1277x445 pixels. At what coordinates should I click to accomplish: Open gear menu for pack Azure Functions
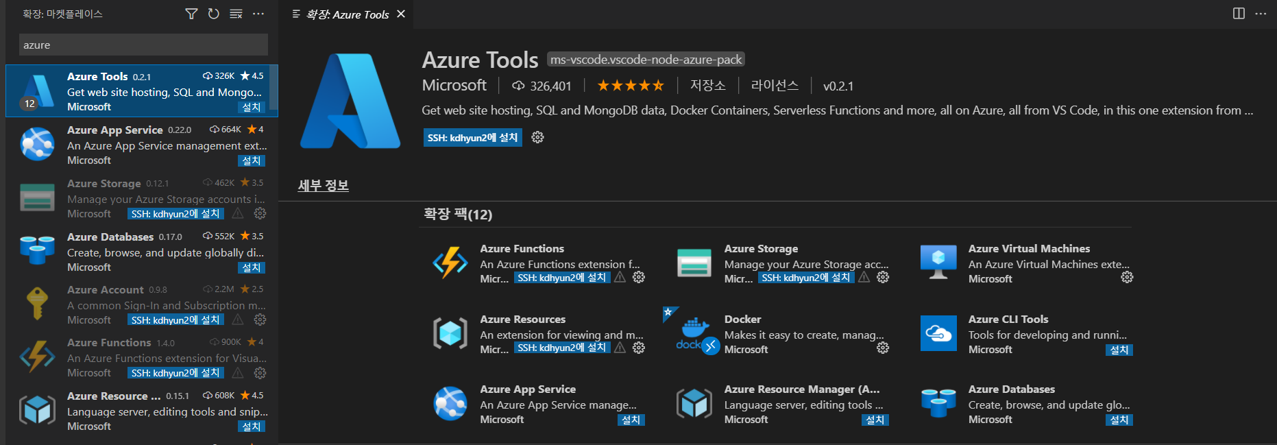coord(639,277)
